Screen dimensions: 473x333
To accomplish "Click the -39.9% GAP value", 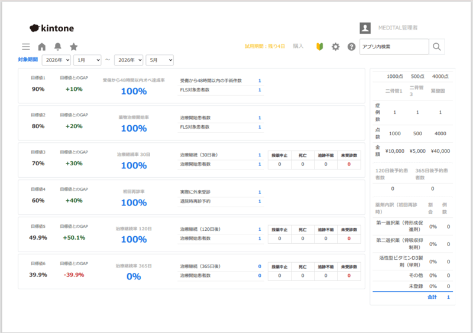I will pos(74,275).
